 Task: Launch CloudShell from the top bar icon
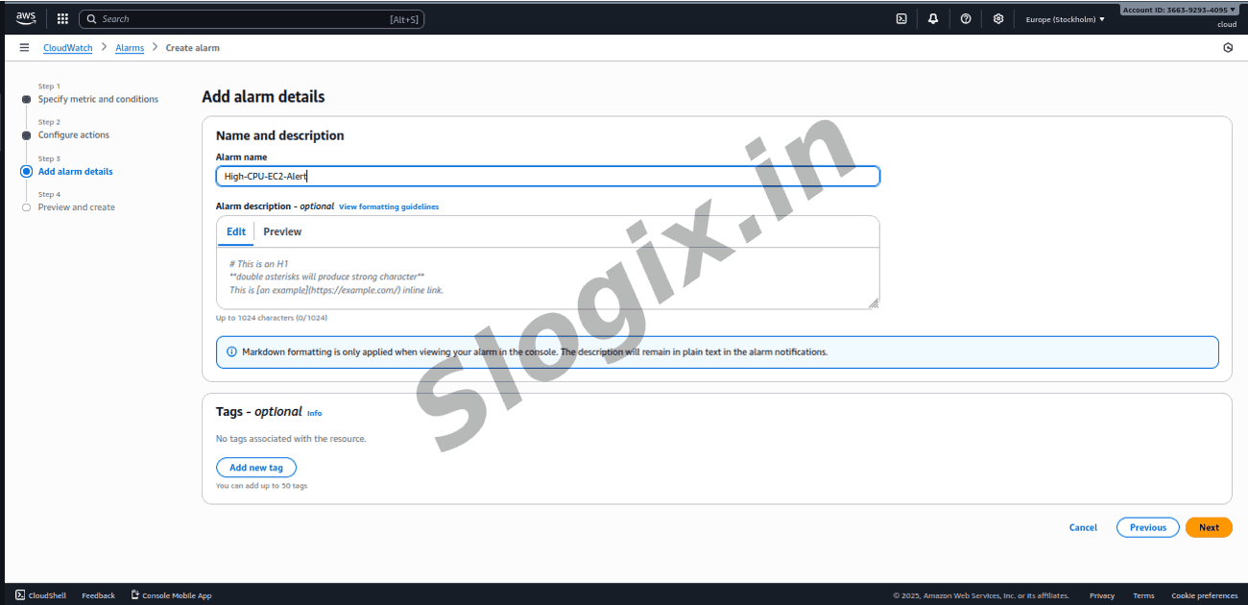tap(901, 18)
